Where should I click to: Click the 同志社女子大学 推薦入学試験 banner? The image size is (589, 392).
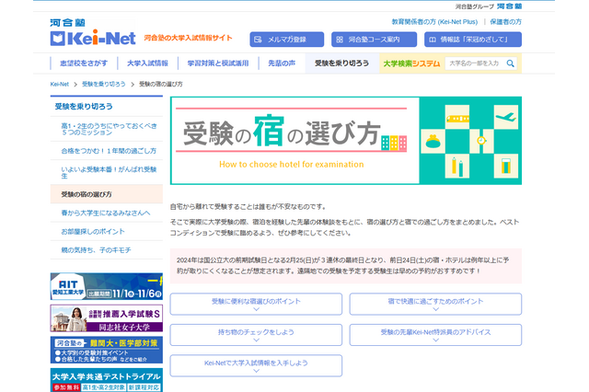pyautogui.click(x=107, y=318)
